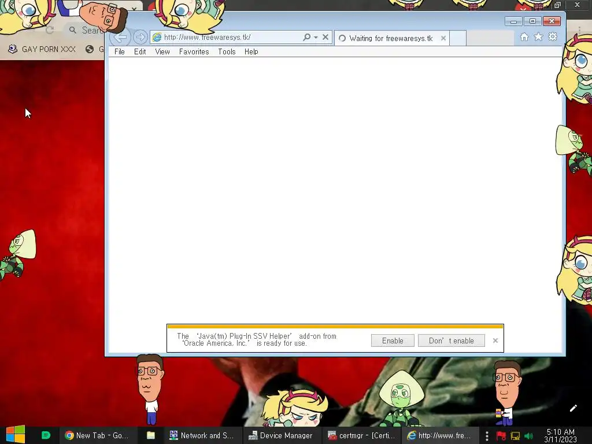This screenshot has height=444, width=592.
Task: Open a new tab in Internet Explorer
Action: (458, 38)
